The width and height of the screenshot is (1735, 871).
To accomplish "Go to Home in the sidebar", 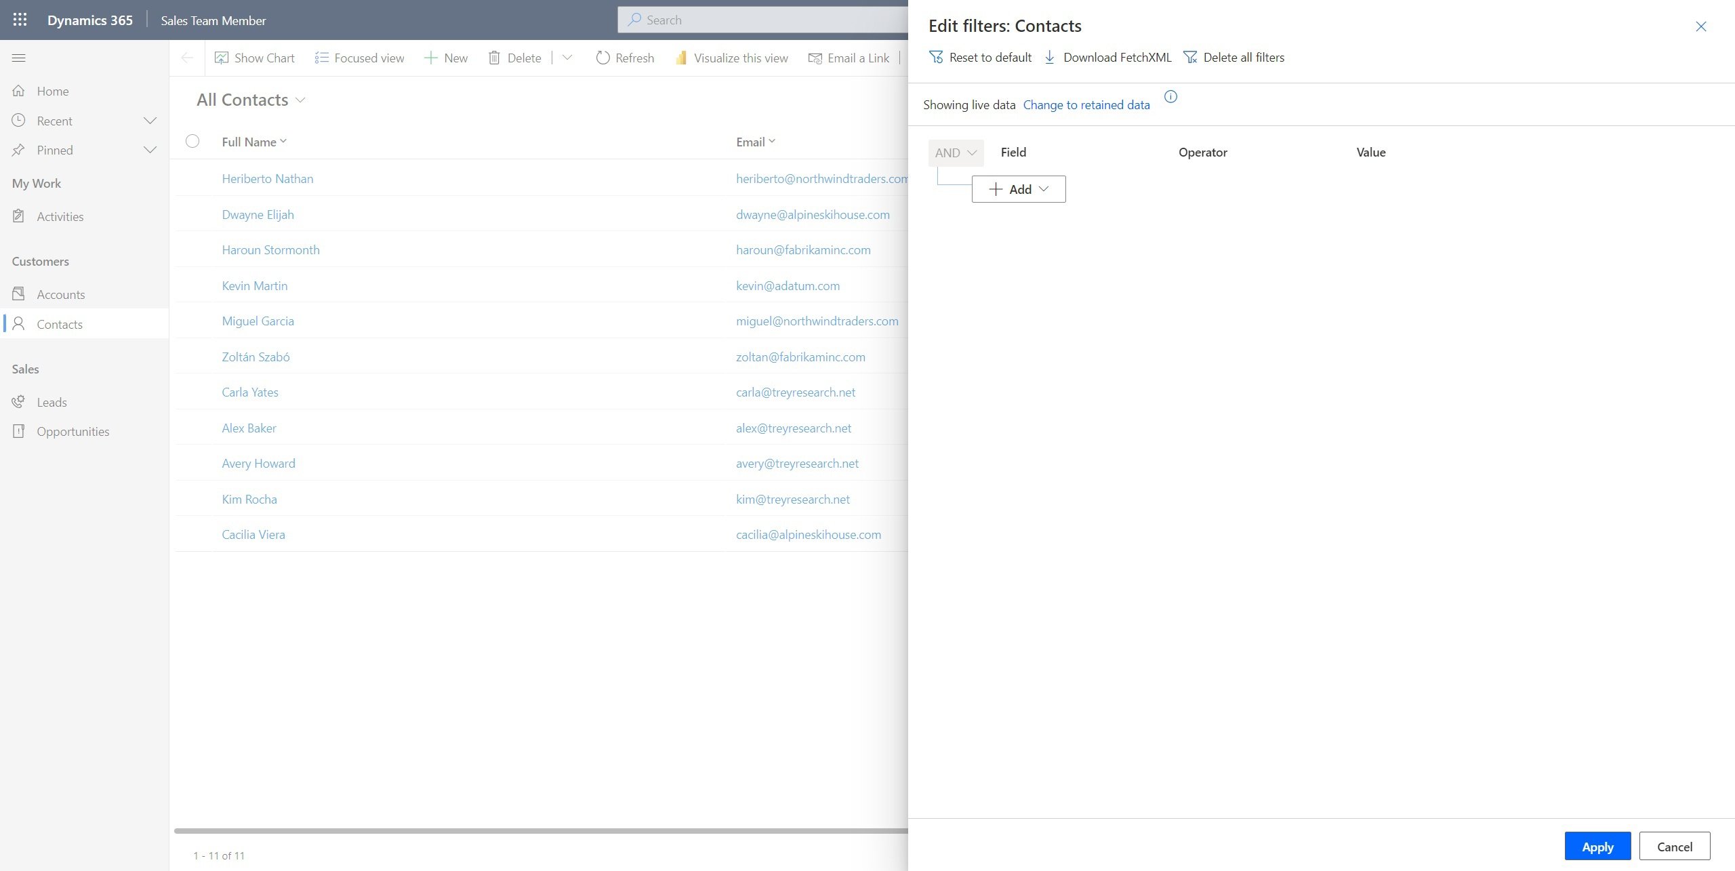I will (53, 91).
